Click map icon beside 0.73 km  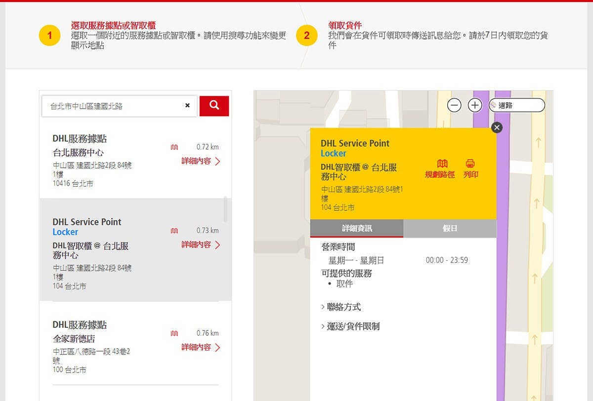point(174,231)
